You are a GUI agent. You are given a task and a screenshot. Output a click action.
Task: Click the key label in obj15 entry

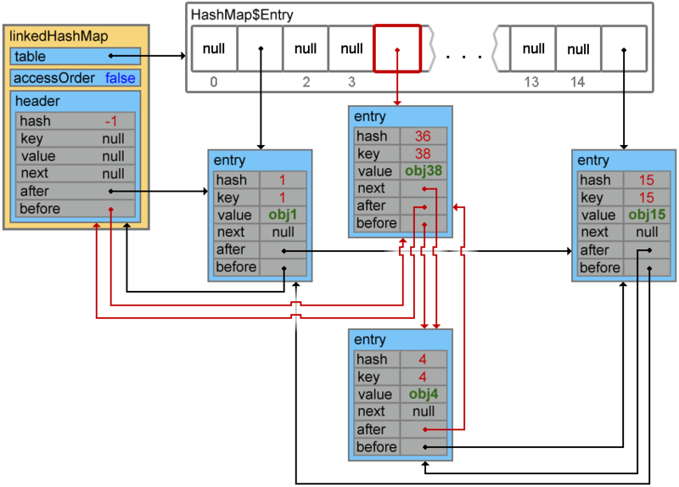[592, 198]
